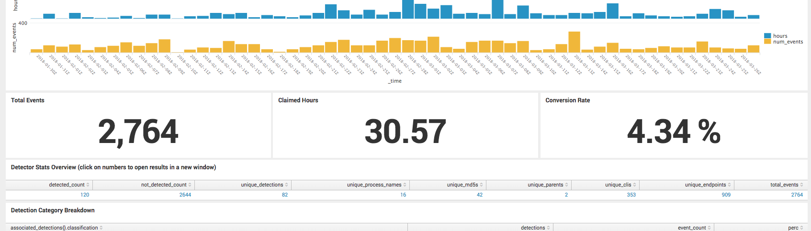Click sort icon next to detected_count header

(88, 185)
